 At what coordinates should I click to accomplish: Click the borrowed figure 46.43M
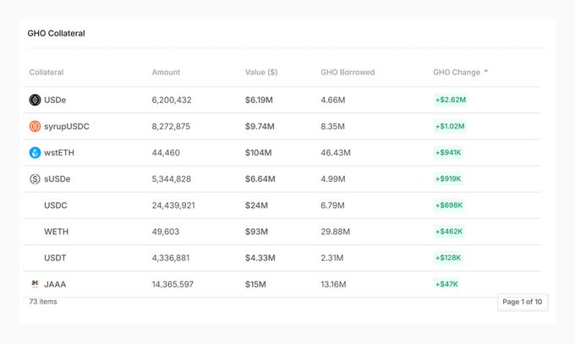(x=336, y=153)
